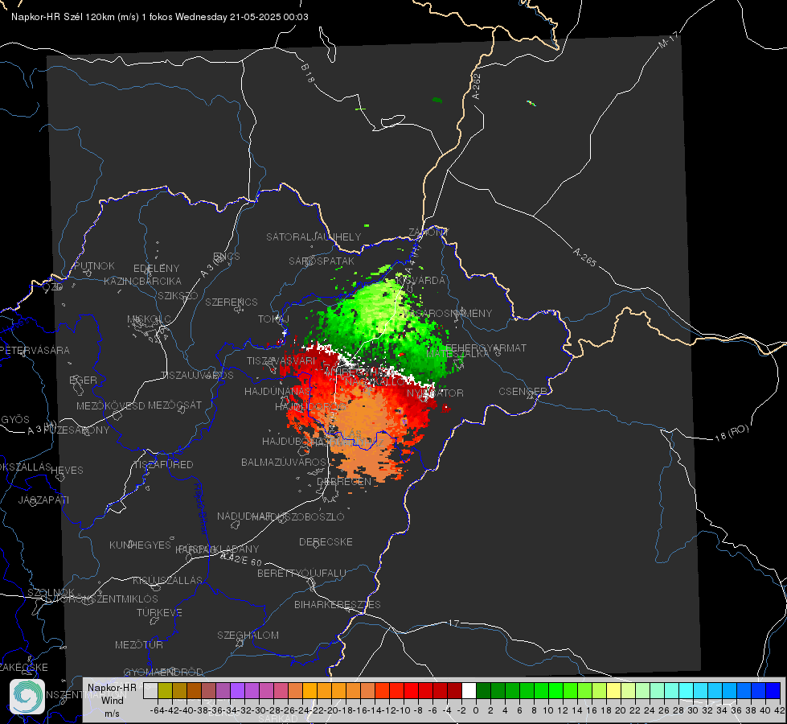Click the dark green swatch above label 0
The width and height of the screenshot is (787, 724).
tap(483, 690)
